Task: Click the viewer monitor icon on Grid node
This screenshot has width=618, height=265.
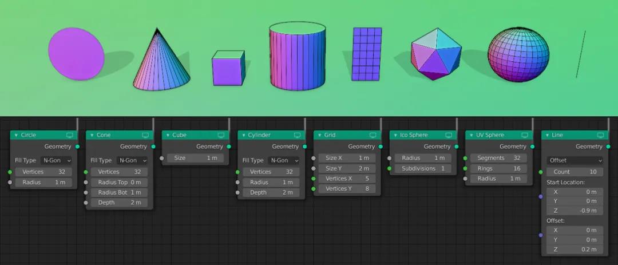Action: [x=373, y=135]
